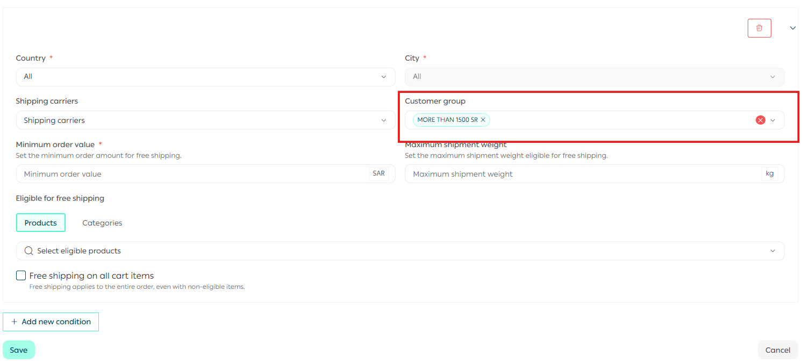Click the red trash delete condition icon
This screenshot has width=802, height=364.
click(x=759, y=28)
